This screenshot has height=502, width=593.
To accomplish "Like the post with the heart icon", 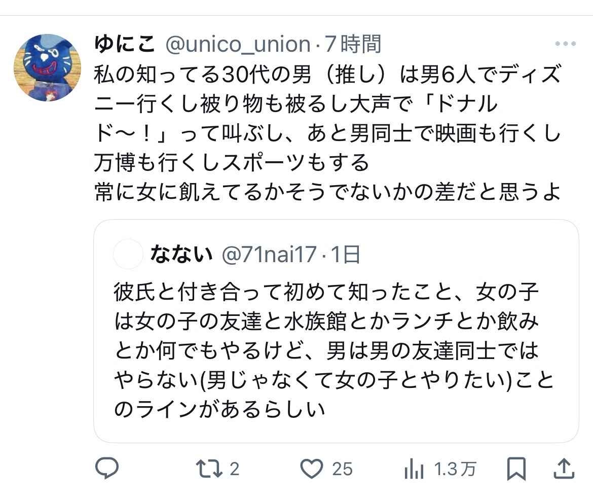I will point(311,469).
